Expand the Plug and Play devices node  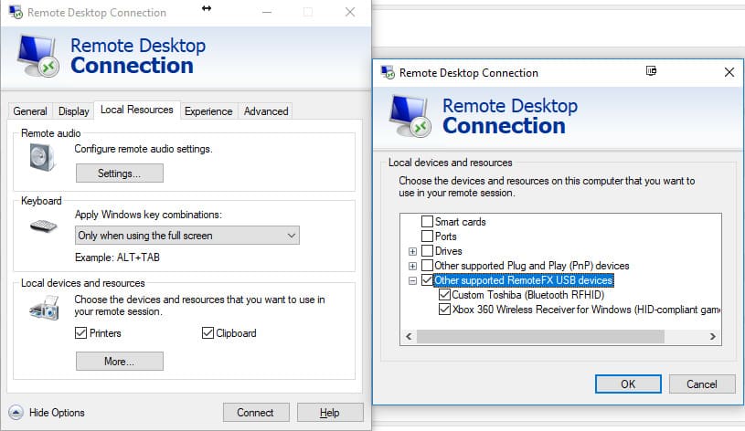(x=412, y=266)
